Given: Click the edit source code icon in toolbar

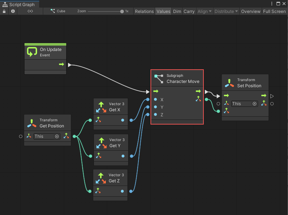Looking at the screenshot, I should point(30,11).
